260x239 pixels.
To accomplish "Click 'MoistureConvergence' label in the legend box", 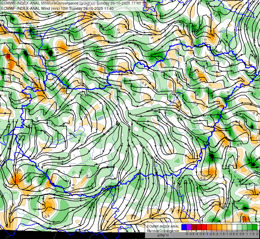I will click(x=163, y=231).
